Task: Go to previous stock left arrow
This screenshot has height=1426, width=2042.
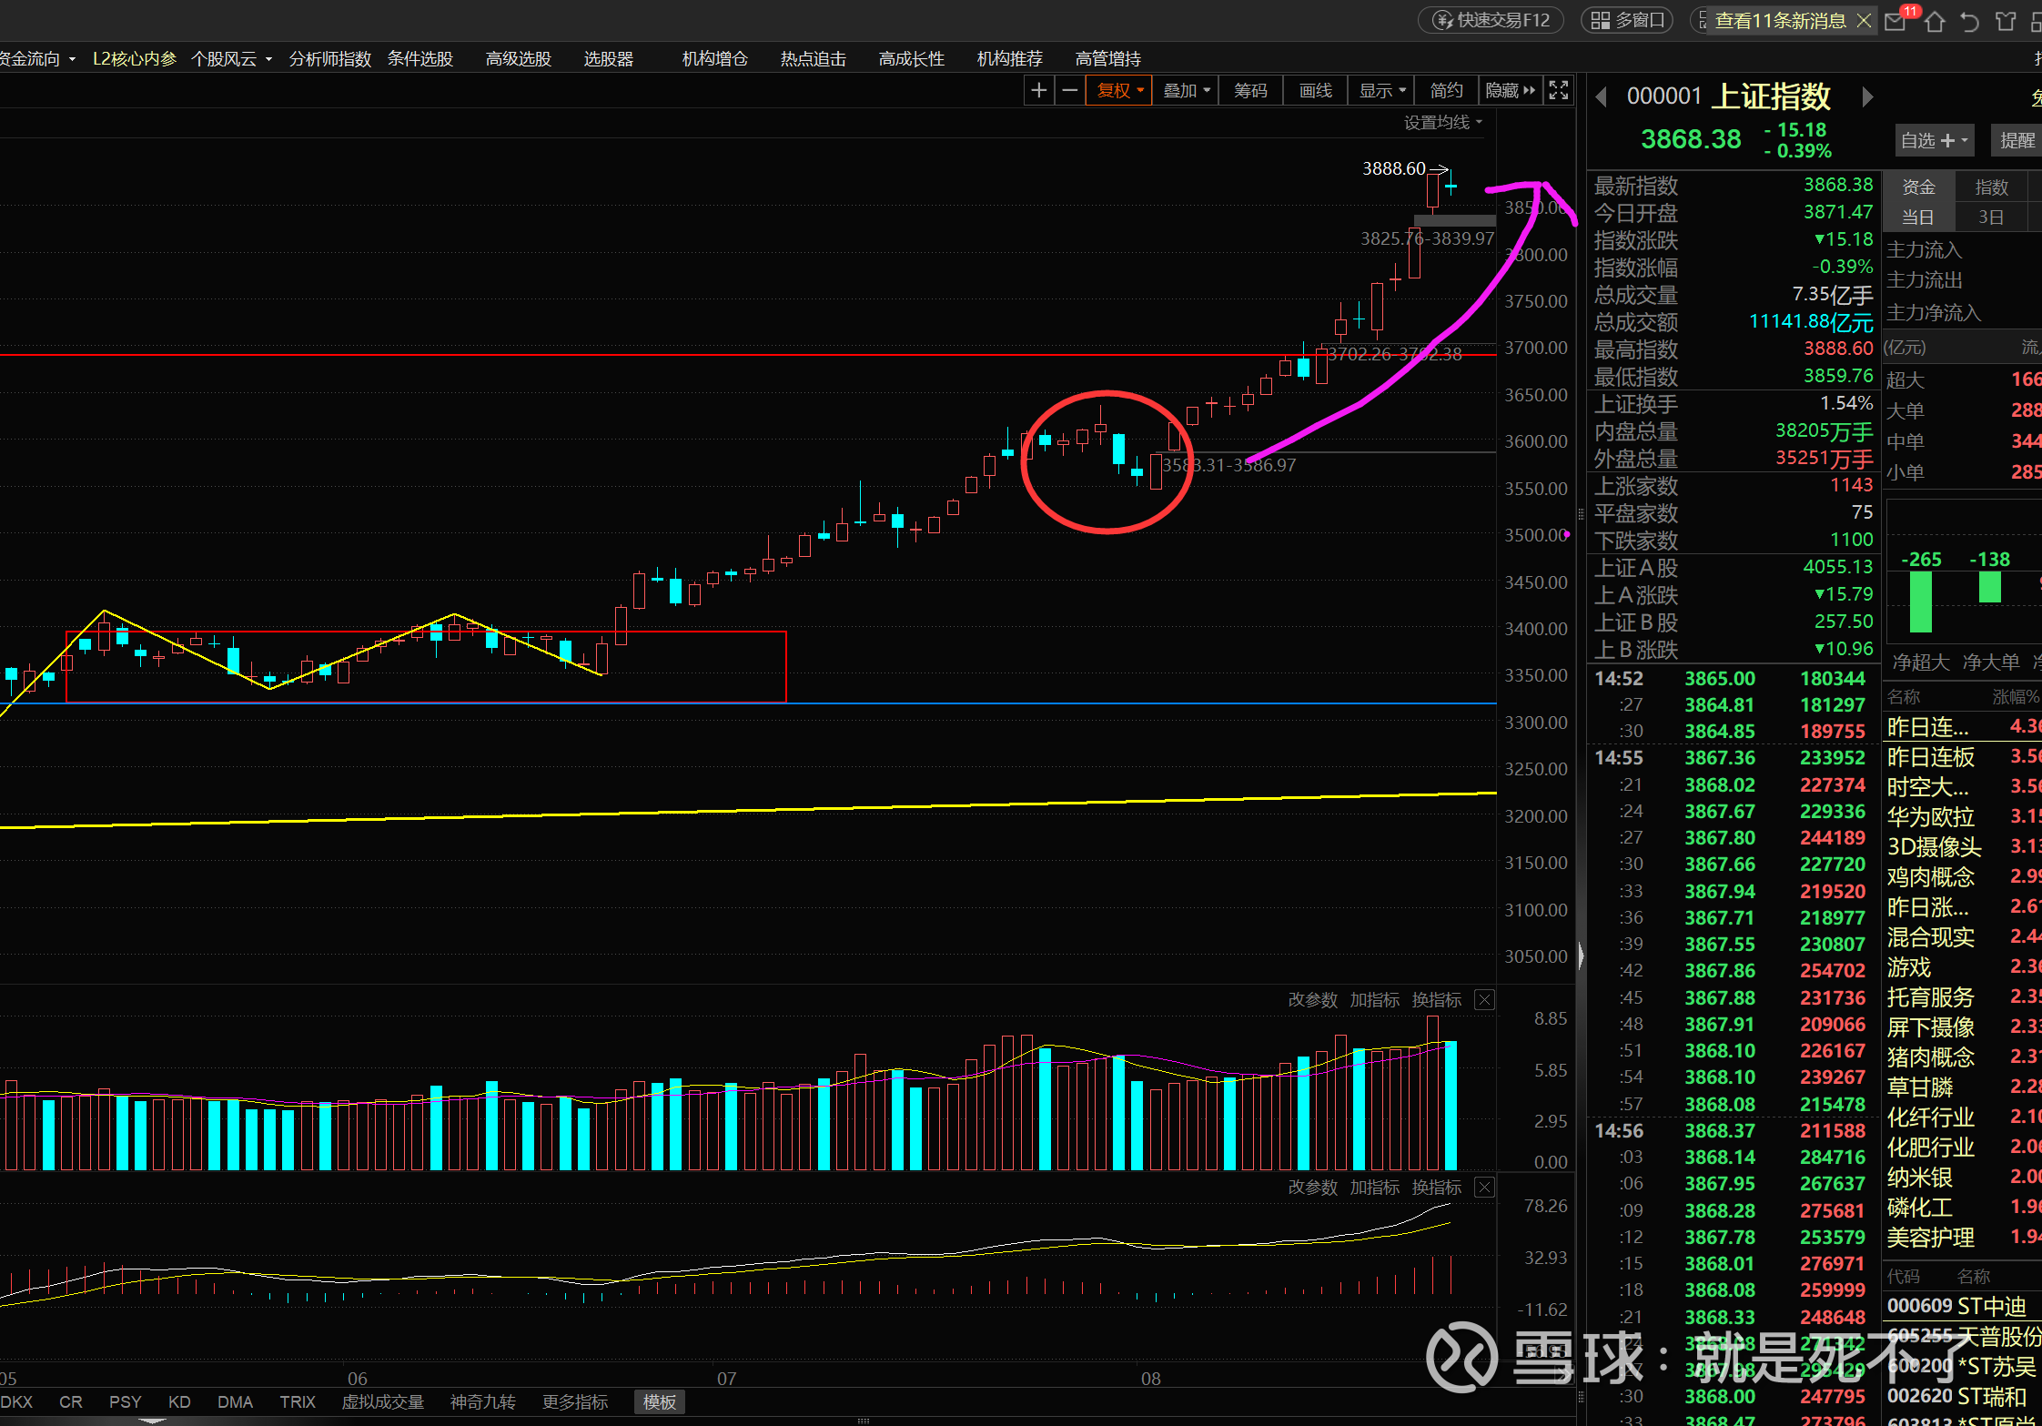Action: click(x=1602, y=96)
